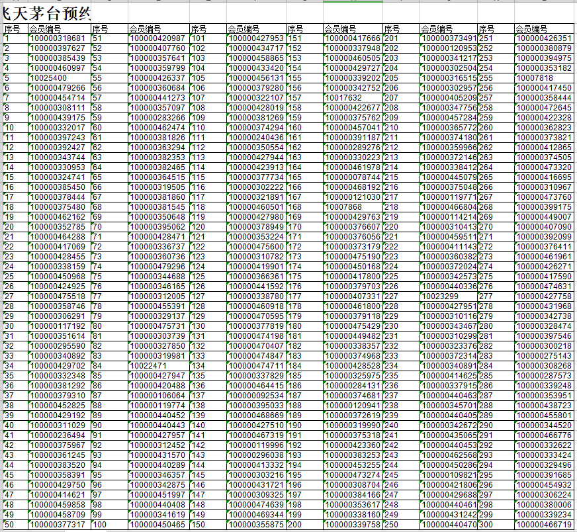Viewport: 577px width, 532px height.
Task: Click member number 100000417666
Action: pos(353,38)
